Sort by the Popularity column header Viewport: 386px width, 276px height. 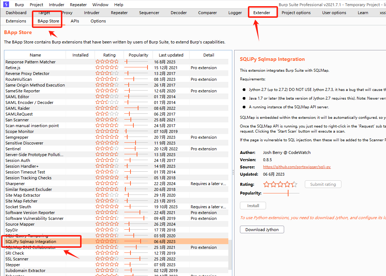tap(138, 55)
